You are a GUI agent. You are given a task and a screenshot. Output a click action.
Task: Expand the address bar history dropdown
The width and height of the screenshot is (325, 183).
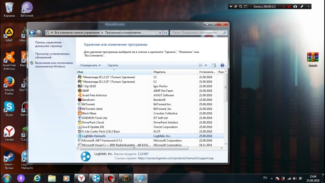[160, 33]
